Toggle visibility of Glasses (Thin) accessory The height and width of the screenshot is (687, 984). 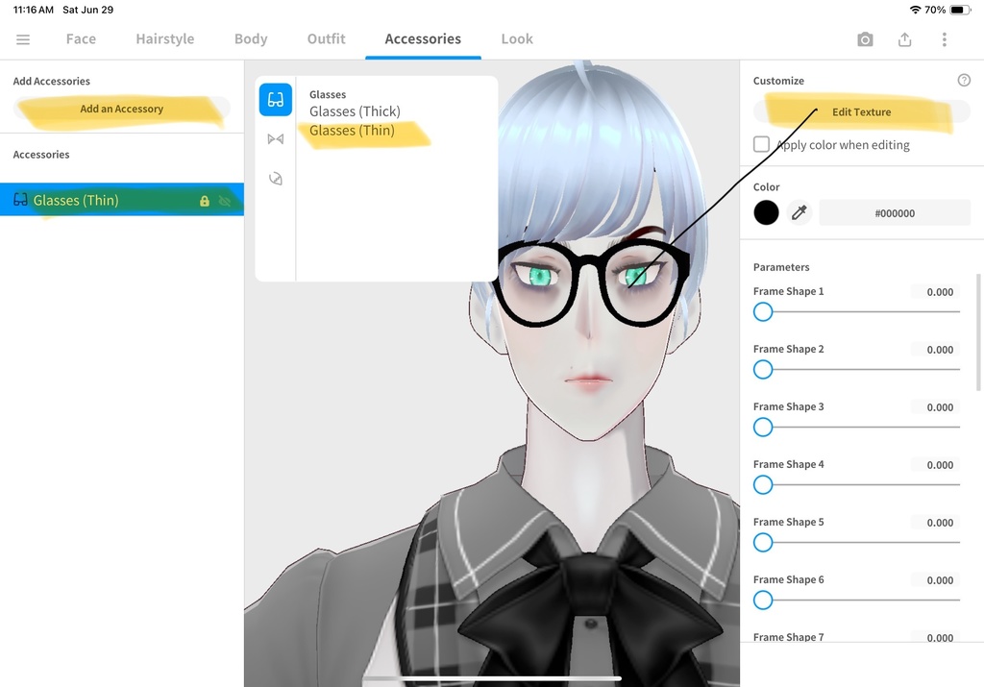225,201
